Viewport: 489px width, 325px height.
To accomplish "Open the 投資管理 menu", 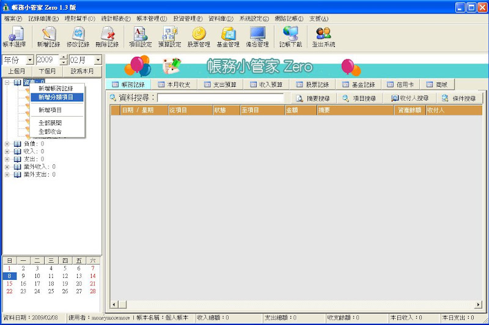I will tap(188, 19).
